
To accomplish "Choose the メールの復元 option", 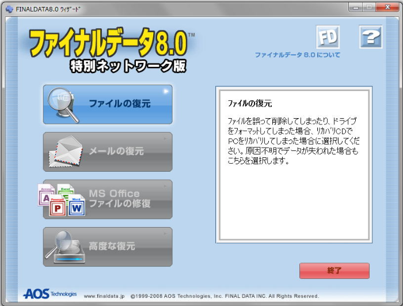I will pyautogui.click(x=116, y=152).
